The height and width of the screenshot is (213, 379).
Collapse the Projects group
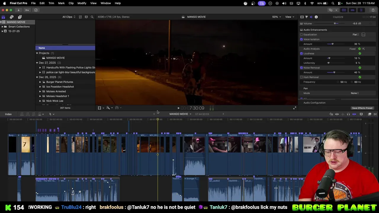pos(37,53)
